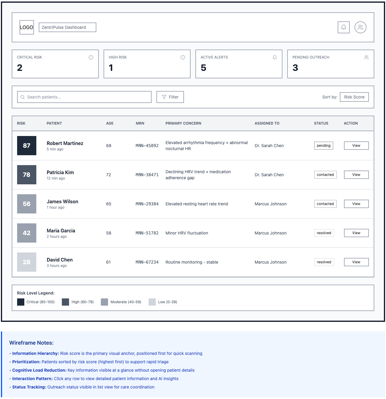Click the LOGO placeholder box

27,27
